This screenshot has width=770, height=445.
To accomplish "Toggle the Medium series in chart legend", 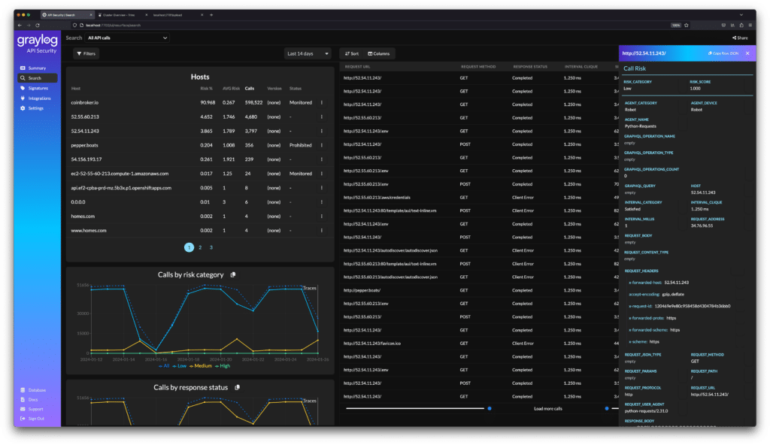I will coord(200,366).
